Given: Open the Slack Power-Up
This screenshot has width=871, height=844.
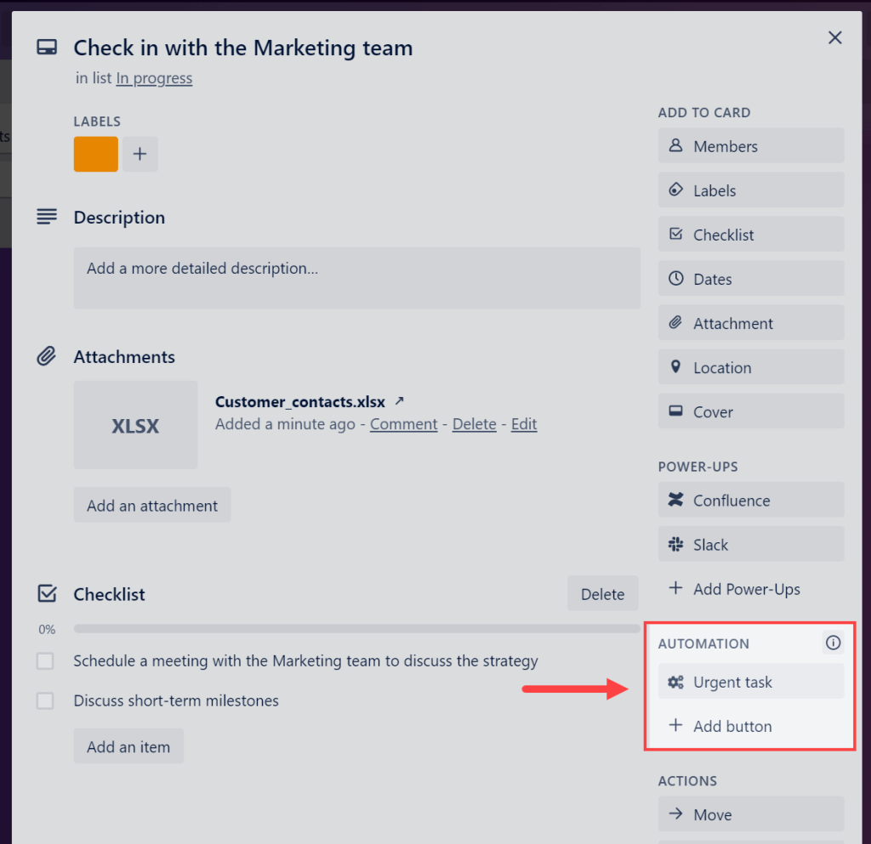Looking at the screenshot, I should 751,544.
